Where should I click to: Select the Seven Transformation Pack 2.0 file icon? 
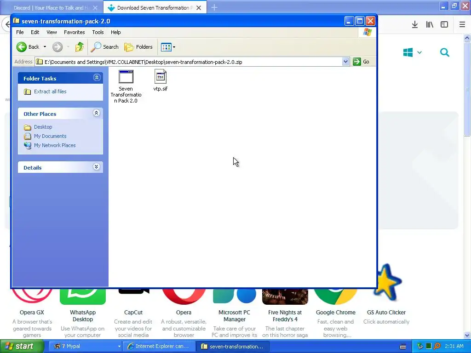pyautogui.click(x=126, y=77)
